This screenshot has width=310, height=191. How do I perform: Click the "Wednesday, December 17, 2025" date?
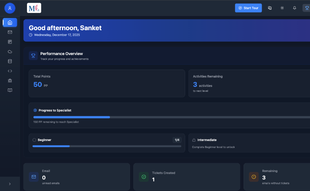[x=57, y=35]
